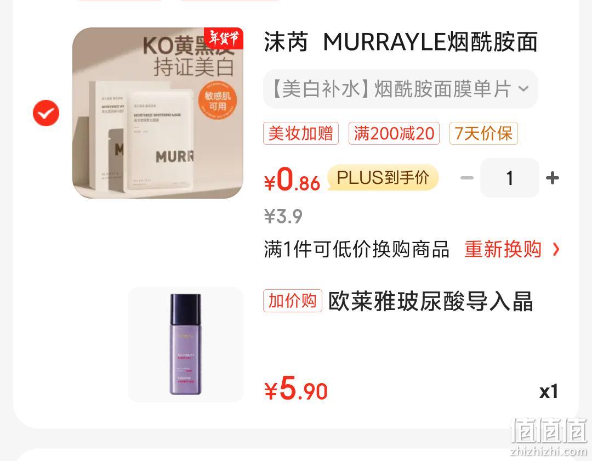Open the MURRAYLE face mask product thumbnail
Viewport: 592px width, 461px height.
[x=158, y=113]
